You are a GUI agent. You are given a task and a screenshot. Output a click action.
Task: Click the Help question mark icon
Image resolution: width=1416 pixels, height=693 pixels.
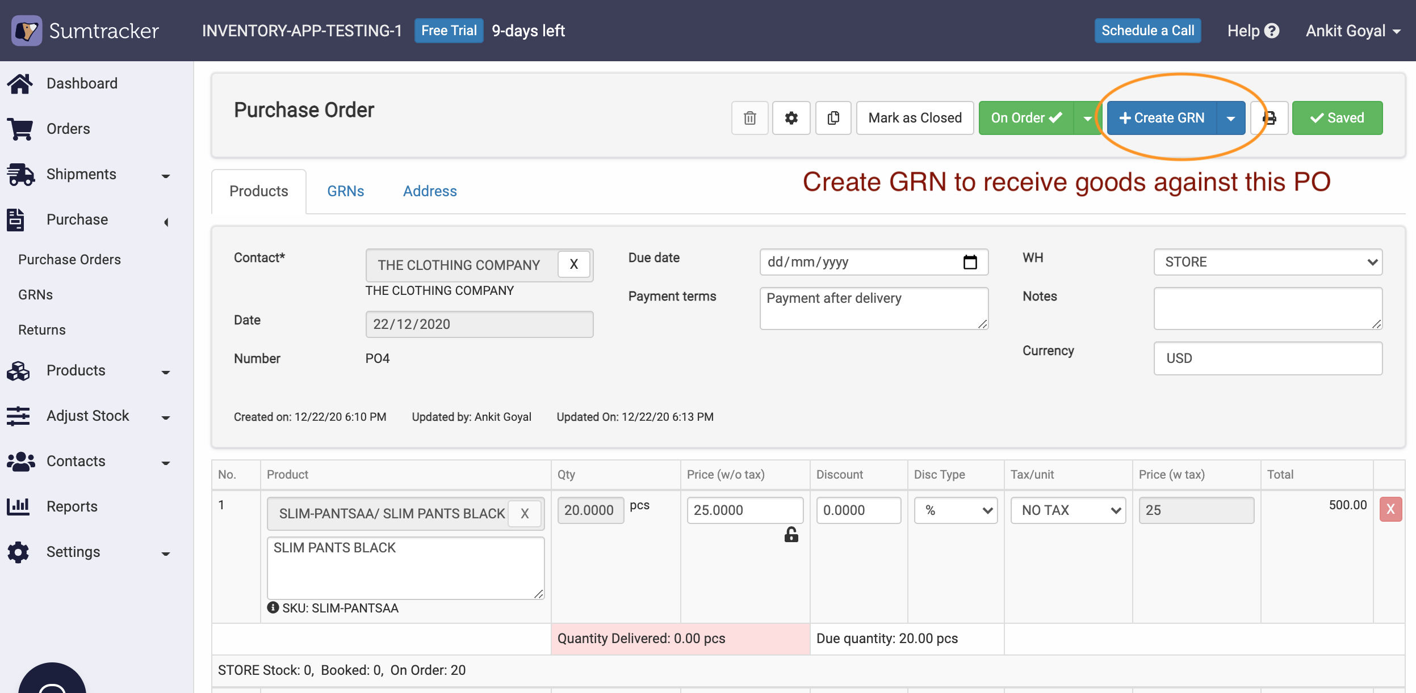(x=1272, y=31)
